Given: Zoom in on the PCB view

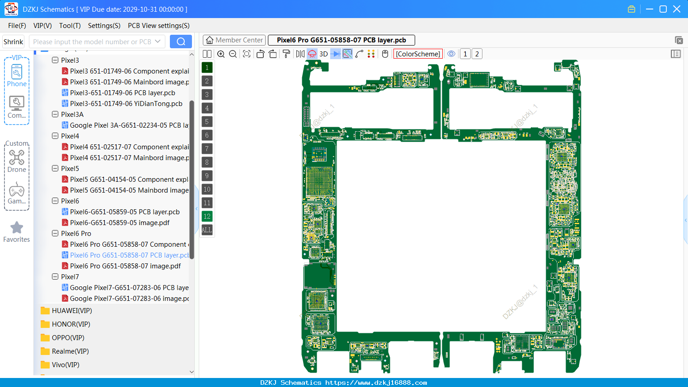Looking at the screenshot, I should point(221,54).
